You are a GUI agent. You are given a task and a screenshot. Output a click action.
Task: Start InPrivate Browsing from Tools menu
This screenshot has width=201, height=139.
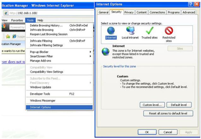coord(59,30)
